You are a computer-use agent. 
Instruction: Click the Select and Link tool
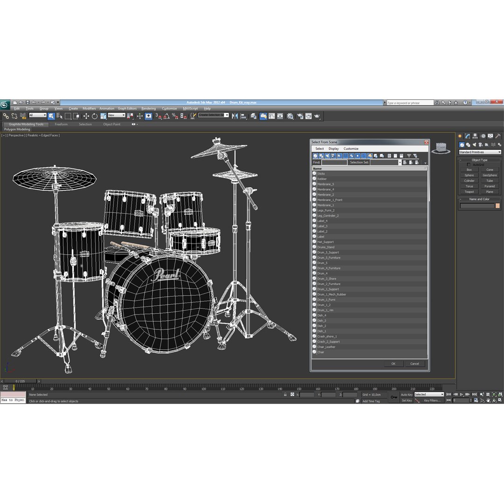tap(6, 116)
